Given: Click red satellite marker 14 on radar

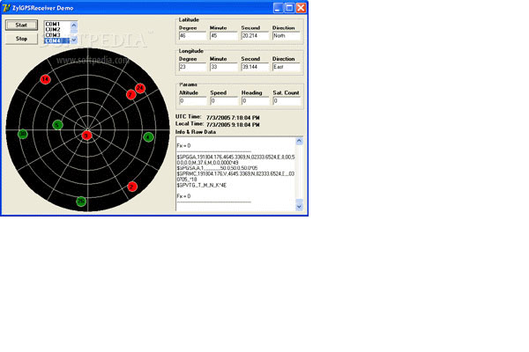Looking at the screenshot, I should [45, 79].
